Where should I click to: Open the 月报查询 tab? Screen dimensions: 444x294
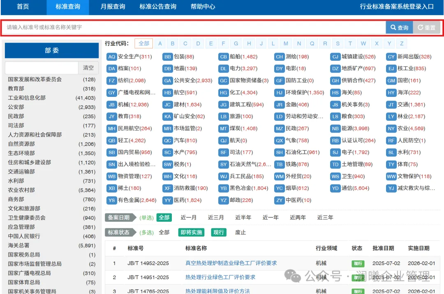point(113,7)
